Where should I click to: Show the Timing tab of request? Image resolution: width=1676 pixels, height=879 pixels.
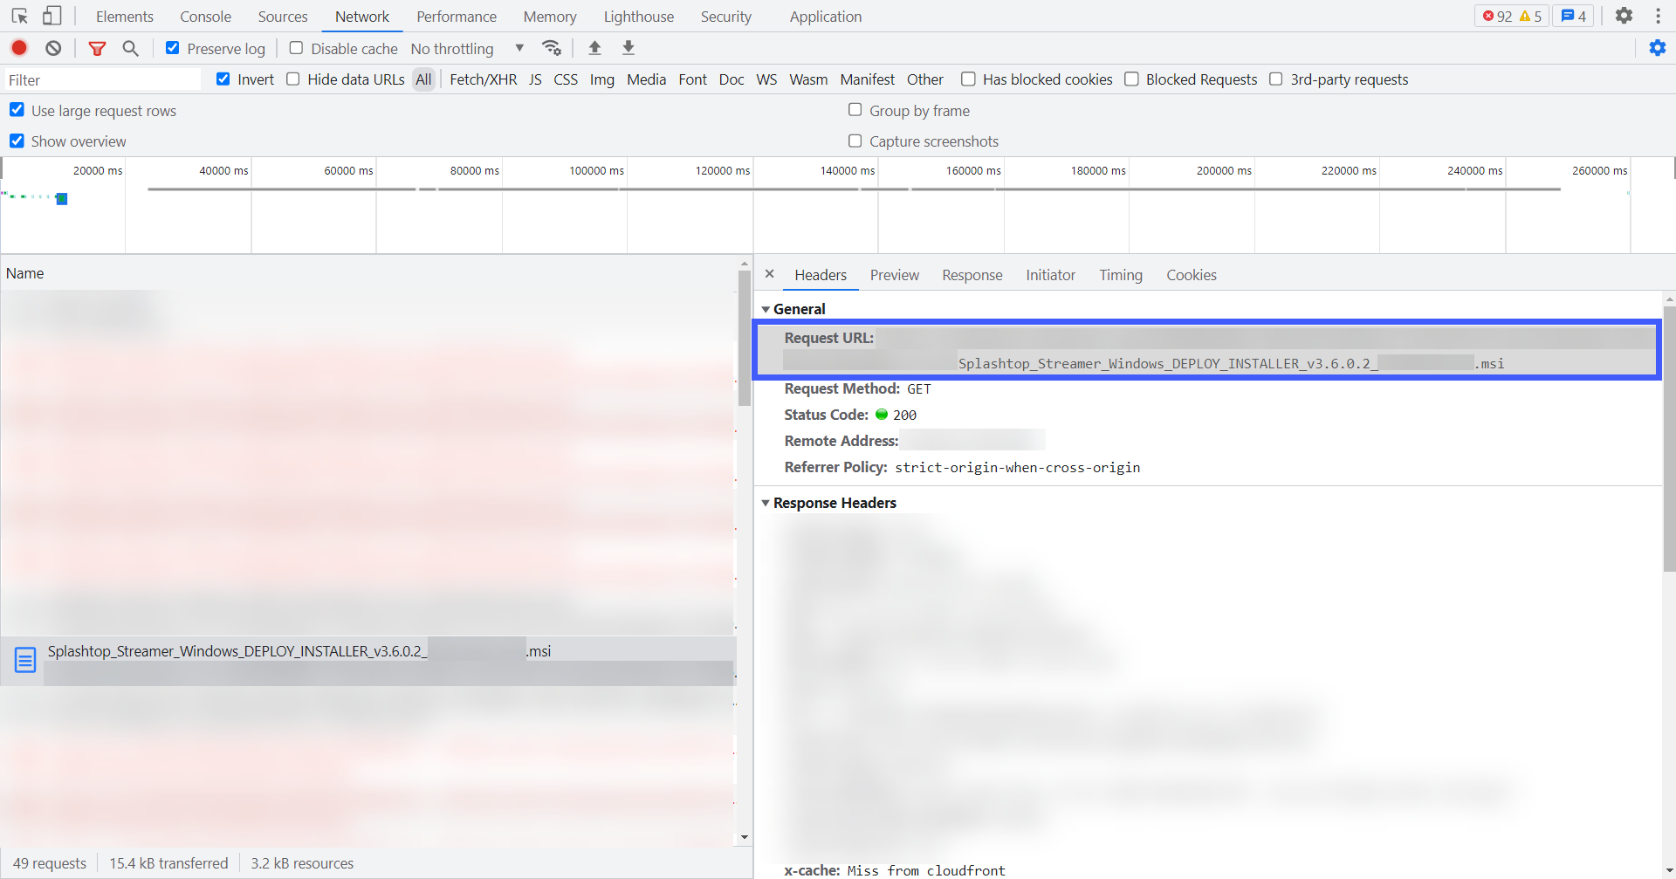point(1121,275)
